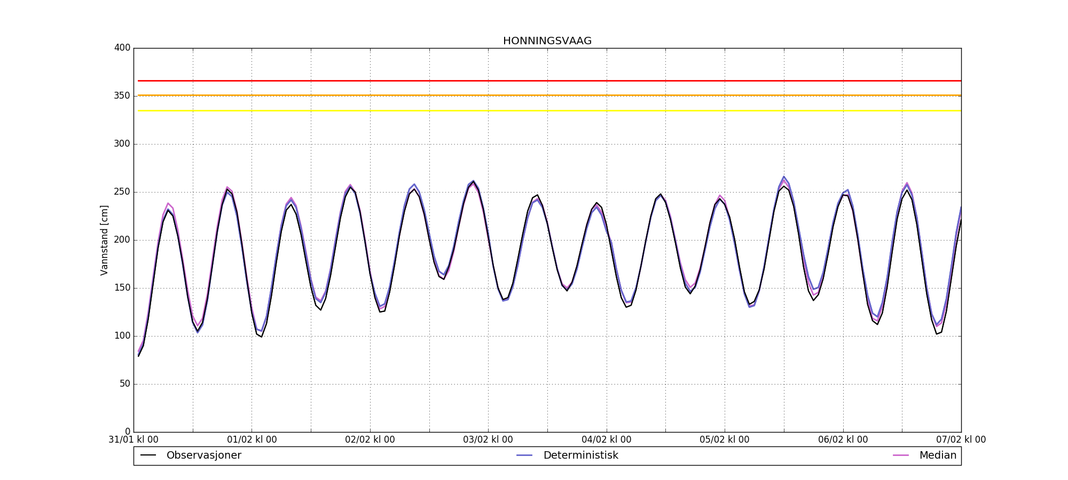Click the pink Median legend line swatch
This screenshot has height=480, width=1068.
tap(901, 455)
